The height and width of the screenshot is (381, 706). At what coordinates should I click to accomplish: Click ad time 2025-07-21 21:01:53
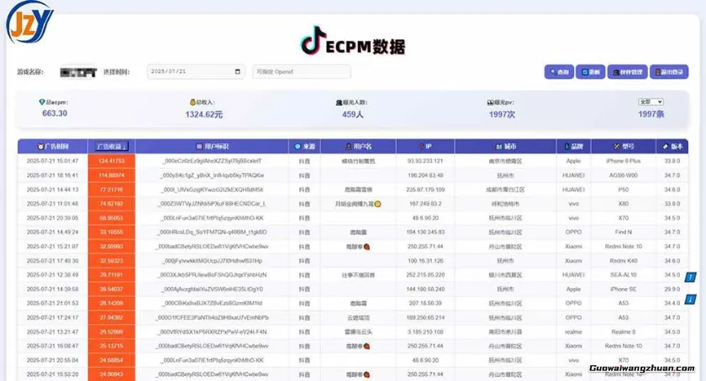click(52, 303)
